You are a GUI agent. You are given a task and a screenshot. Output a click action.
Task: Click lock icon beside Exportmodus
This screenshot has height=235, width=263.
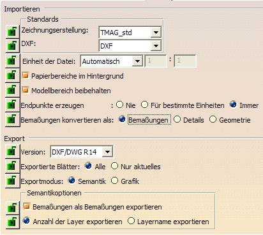click(12, 181)
